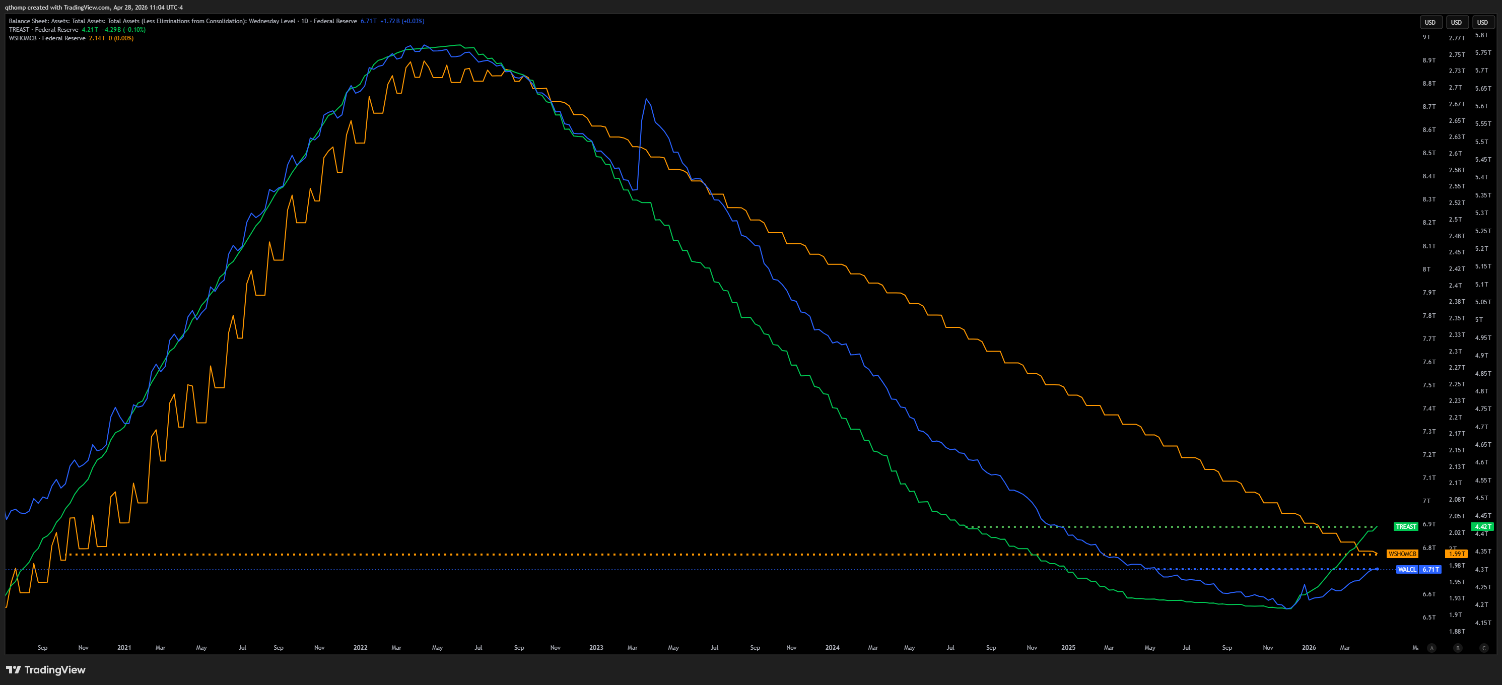1502x685 pixels.
Task: Open the rightmost USD currency selector
Action: (x=1482, y=22)
